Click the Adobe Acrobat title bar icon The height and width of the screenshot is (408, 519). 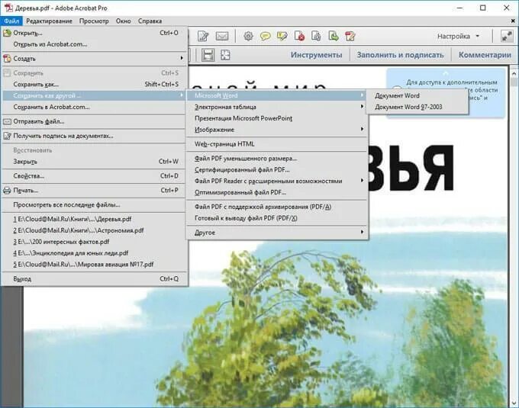click(8, 8)
